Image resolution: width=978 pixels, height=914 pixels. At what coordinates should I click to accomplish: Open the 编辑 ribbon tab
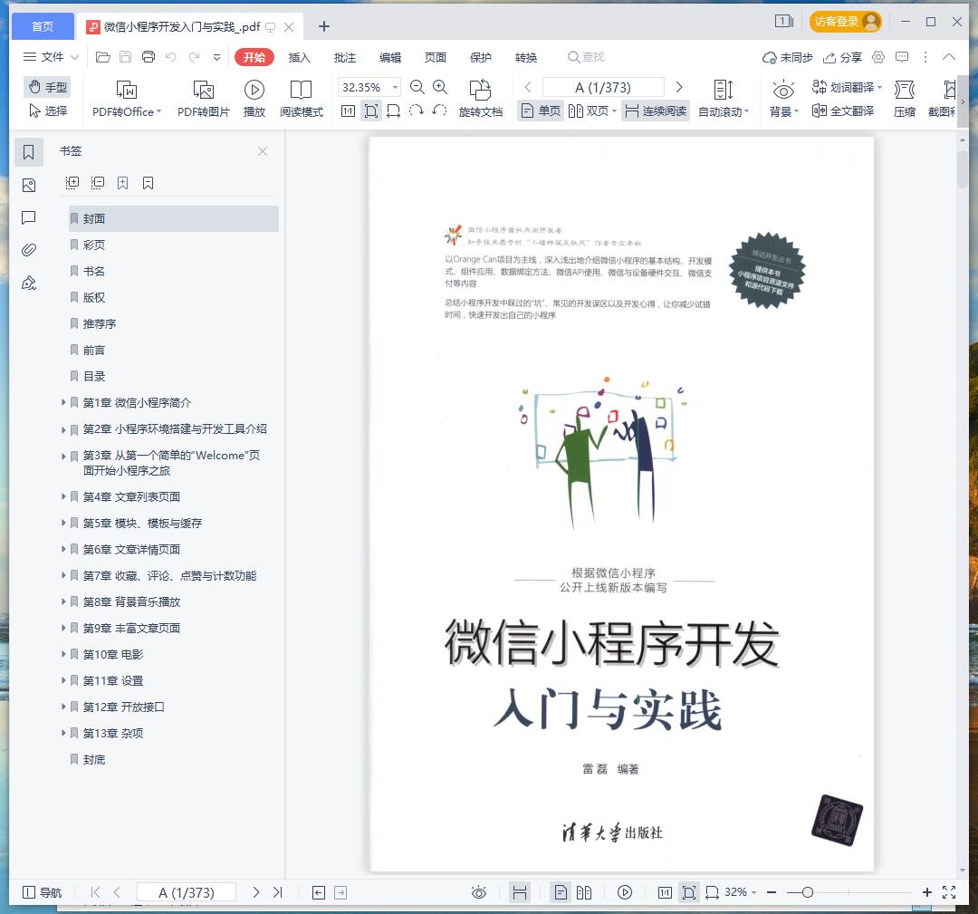(390, 57)
